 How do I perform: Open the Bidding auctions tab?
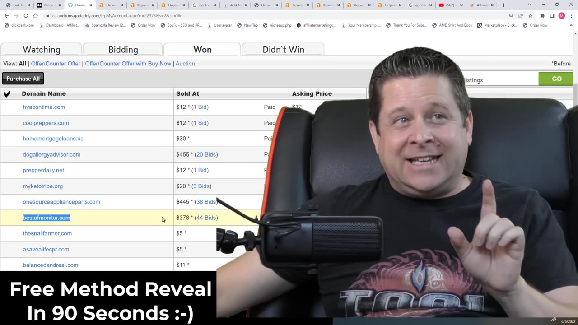[x=123, y=49]
